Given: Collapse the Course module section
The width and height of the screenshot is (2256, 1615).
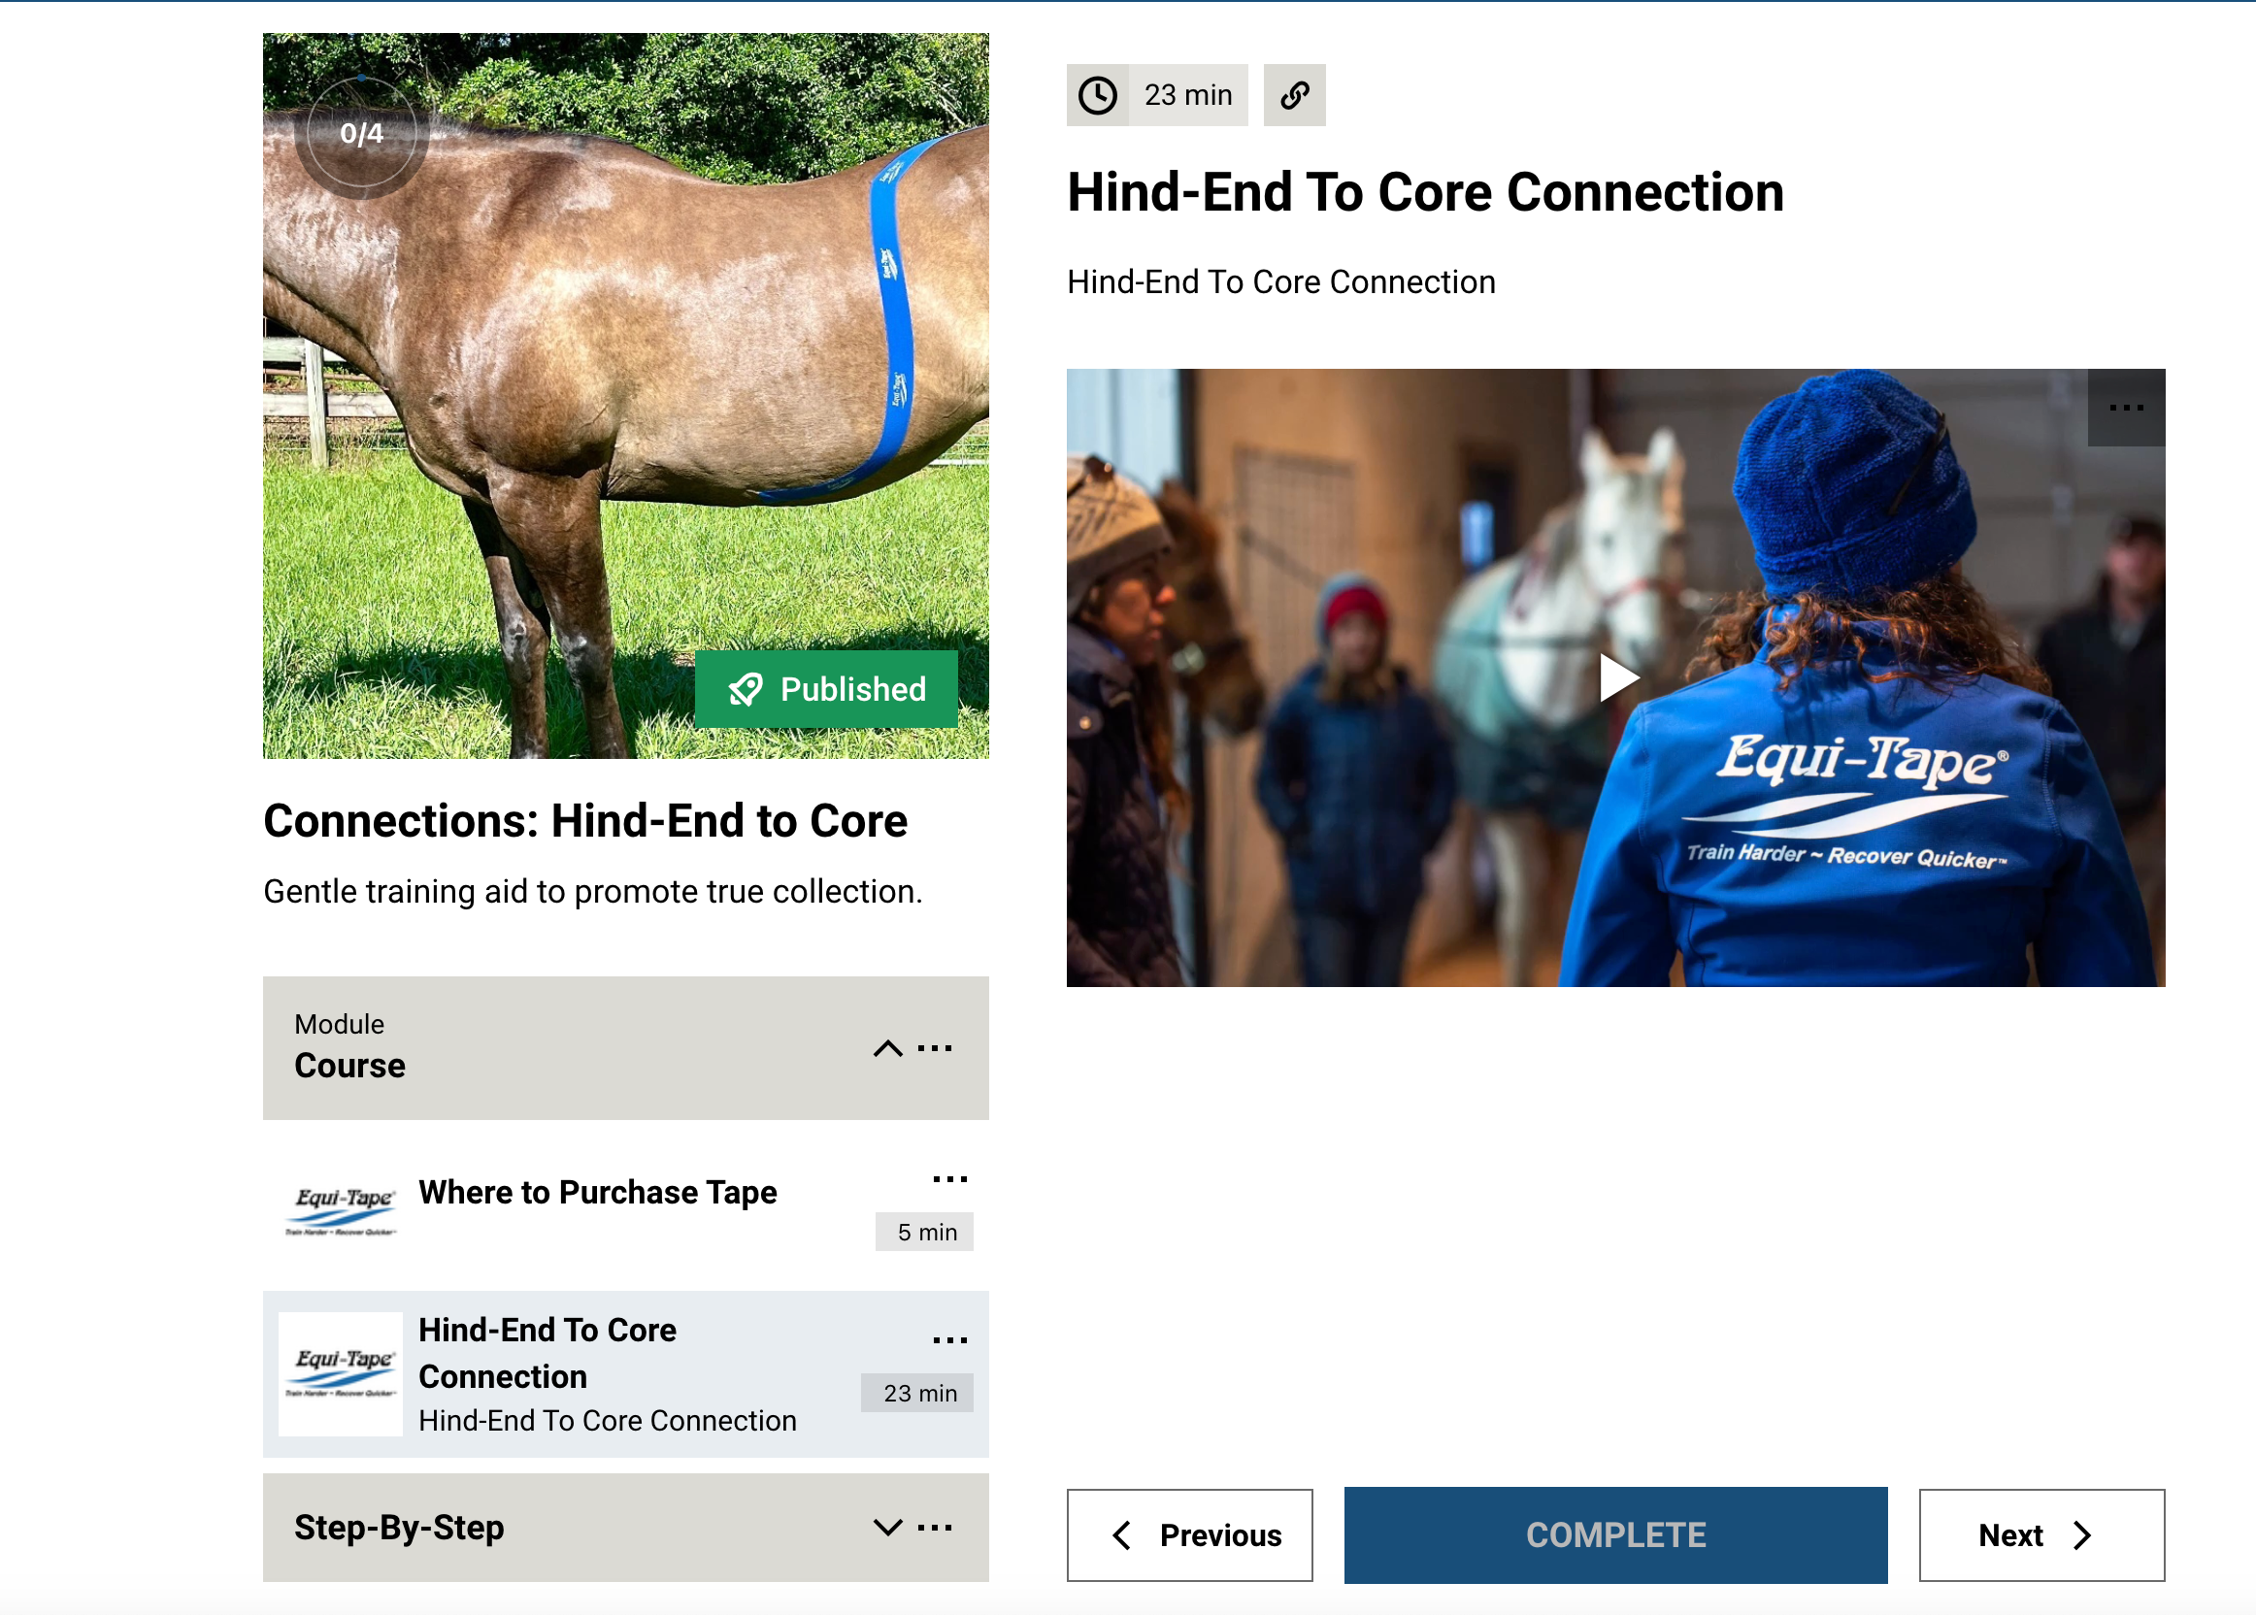Looking at the screenshot, I should [x=887, y=1048].
